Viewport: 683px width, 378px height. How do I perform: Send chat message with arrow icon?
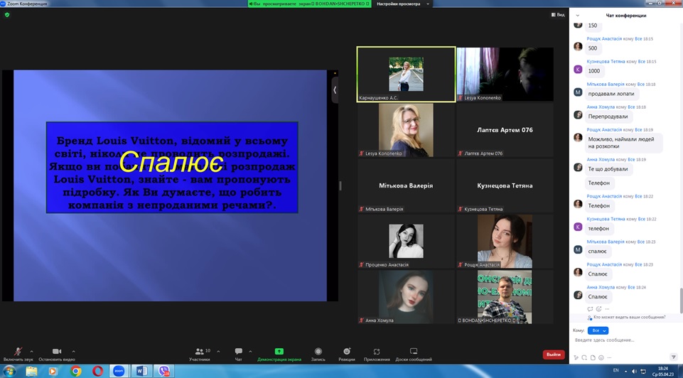[674, 357]
